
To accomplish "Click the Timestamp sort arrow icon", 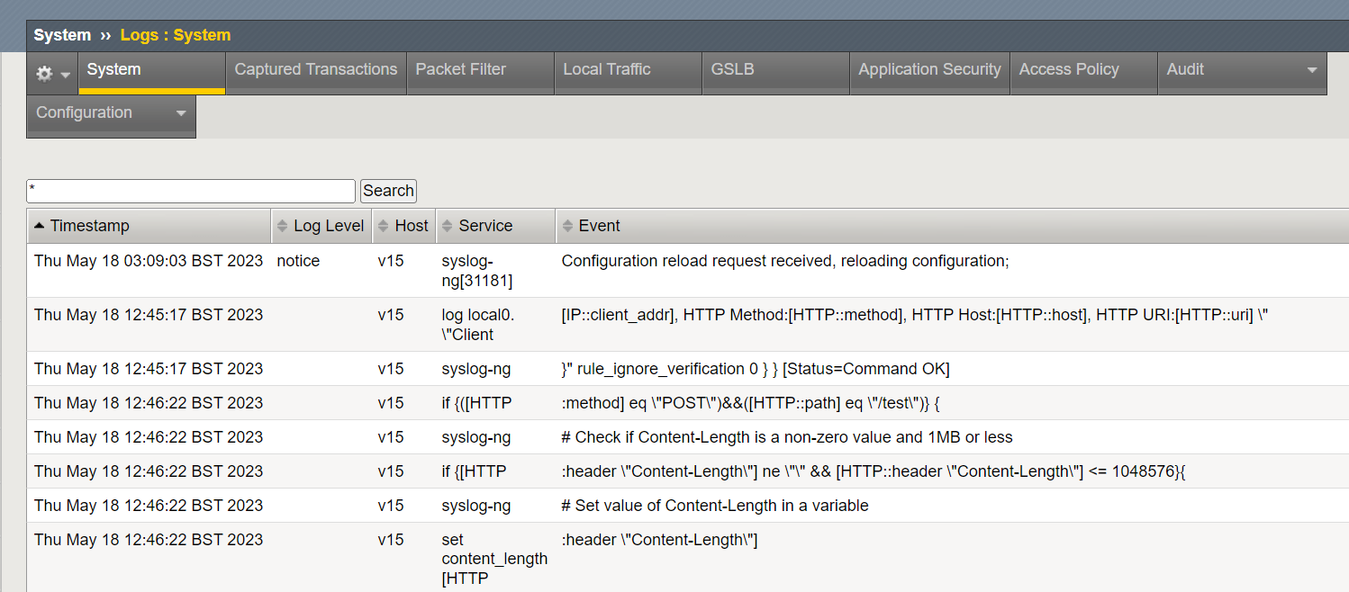I will point(37,225).
